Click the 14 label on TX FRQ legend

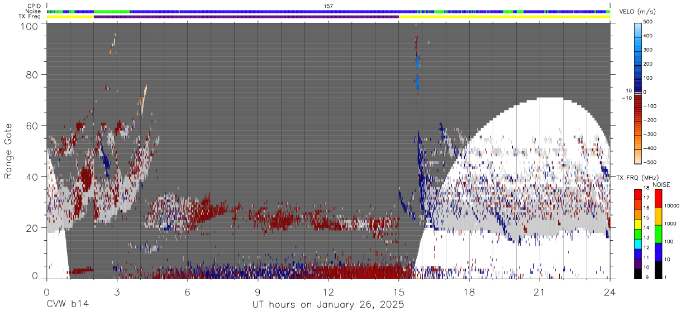[x=647, y=228]
